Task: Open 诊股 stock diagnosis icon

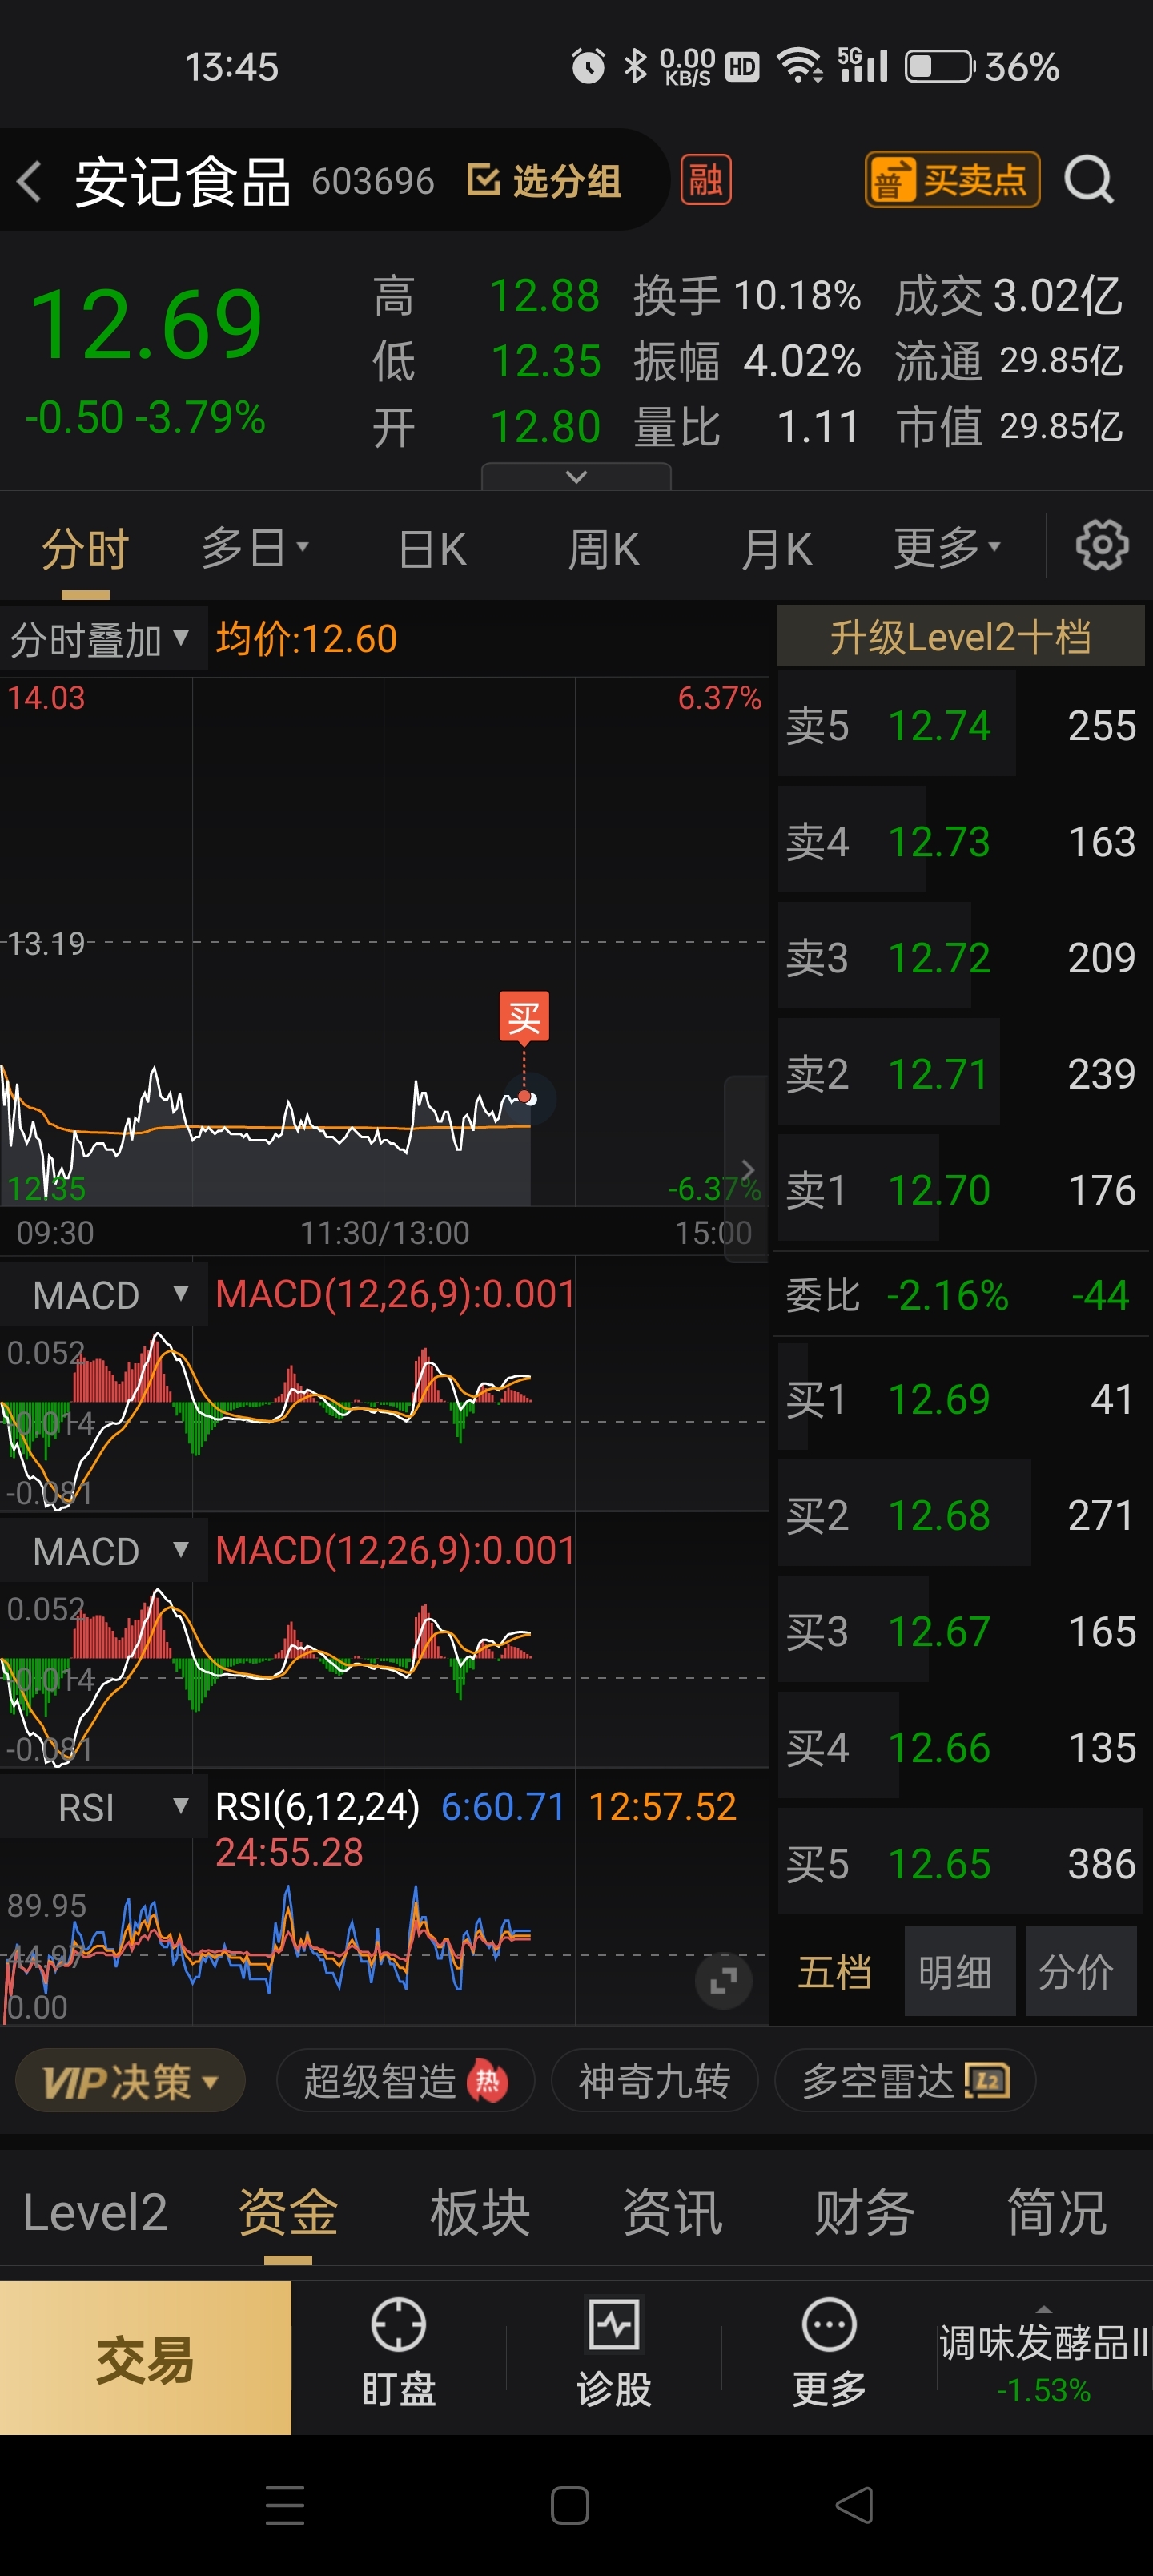Action: (x=614, y=2324)
